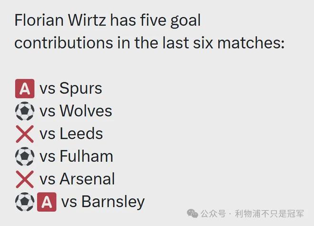Click the soccer ball beside Wolves
The image size is (314, 226).
tap(24, 111)
